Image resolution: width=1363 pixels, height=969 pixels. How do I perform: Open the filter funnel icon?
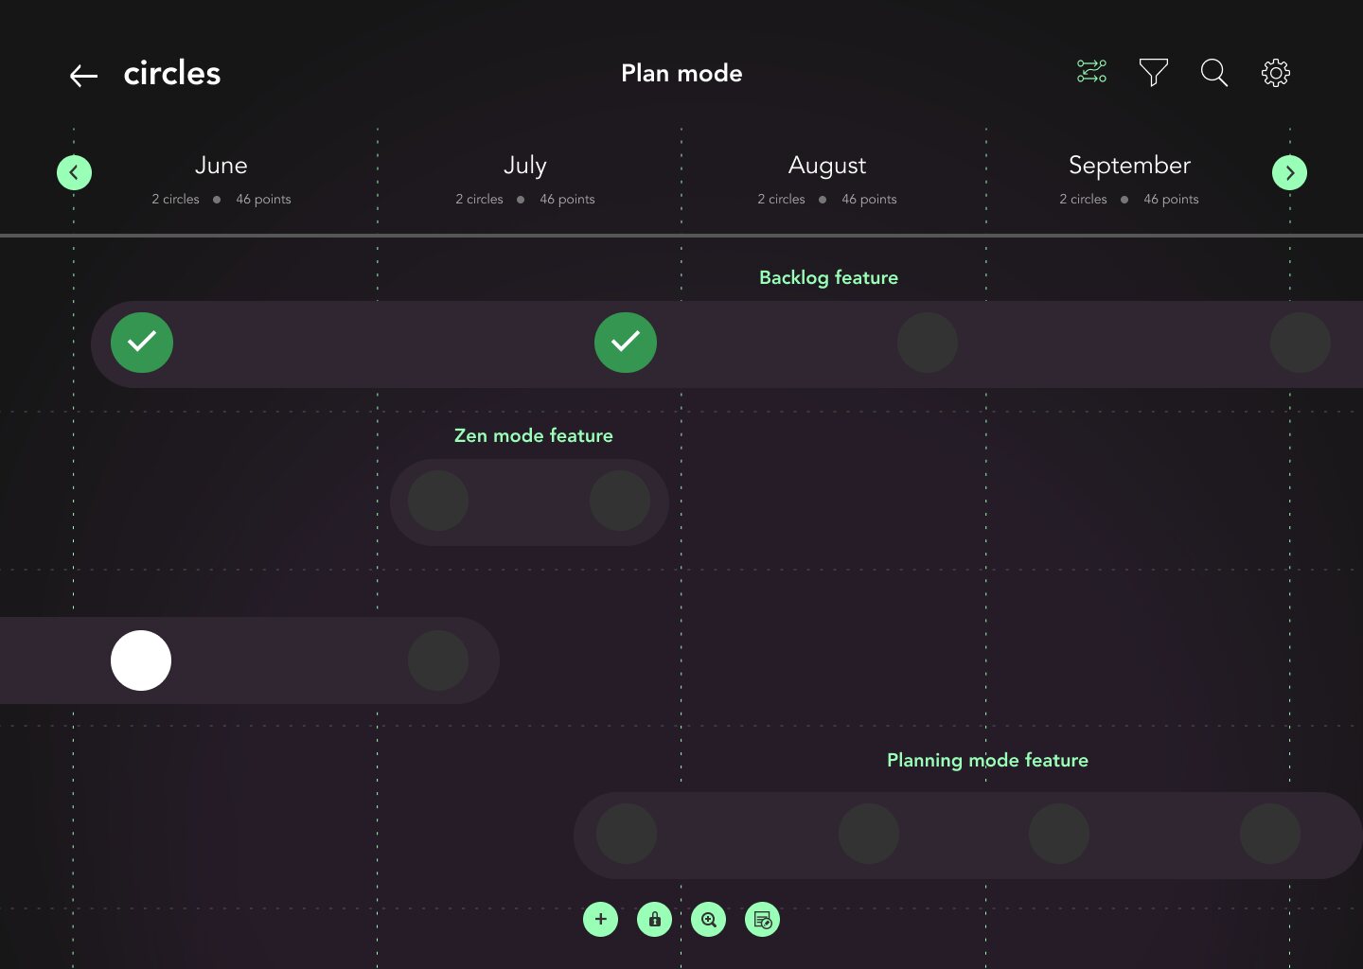pyautogui.click(x=1153, y=73)
